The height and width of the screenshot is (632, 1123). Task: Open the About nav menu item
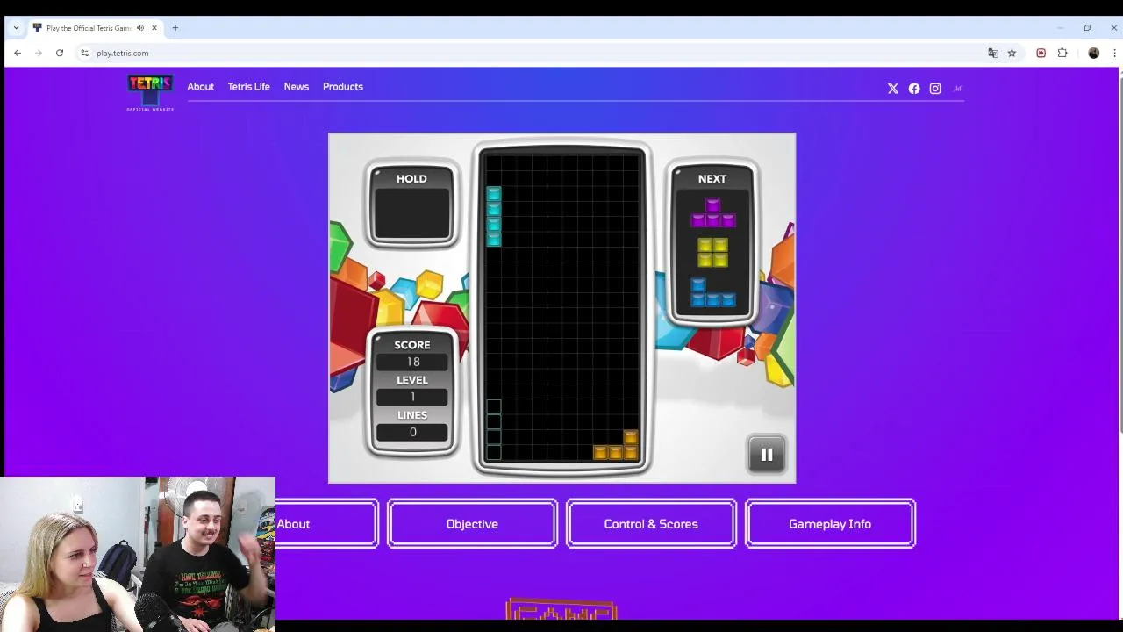click(x=200, y=87)
